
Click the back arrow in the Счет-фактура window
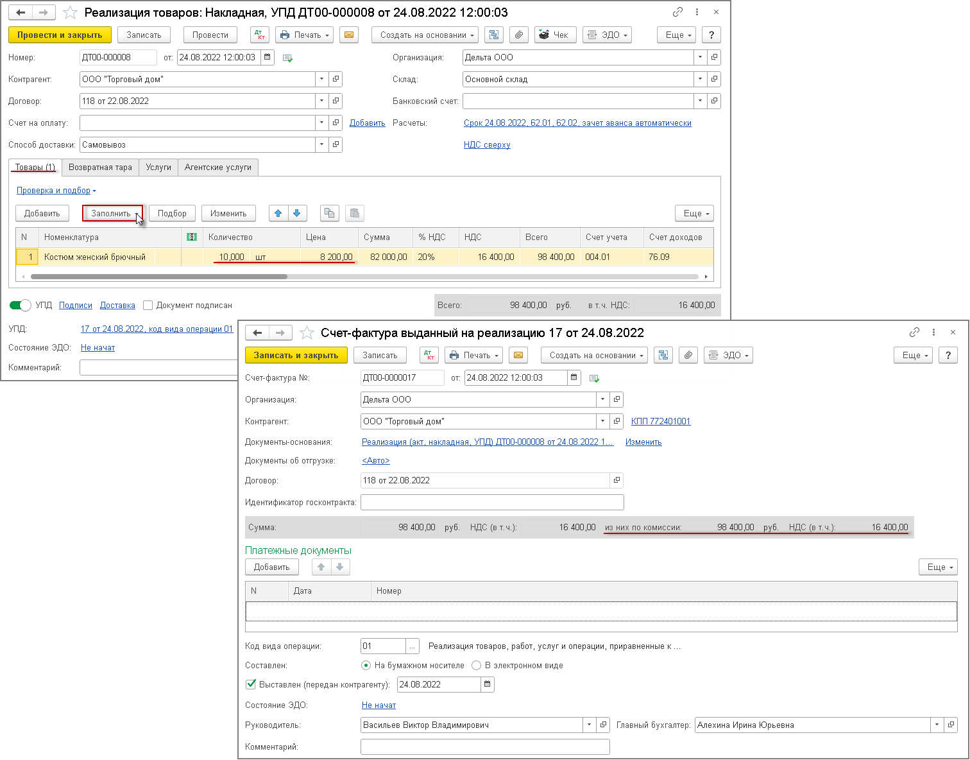point(257,332)
